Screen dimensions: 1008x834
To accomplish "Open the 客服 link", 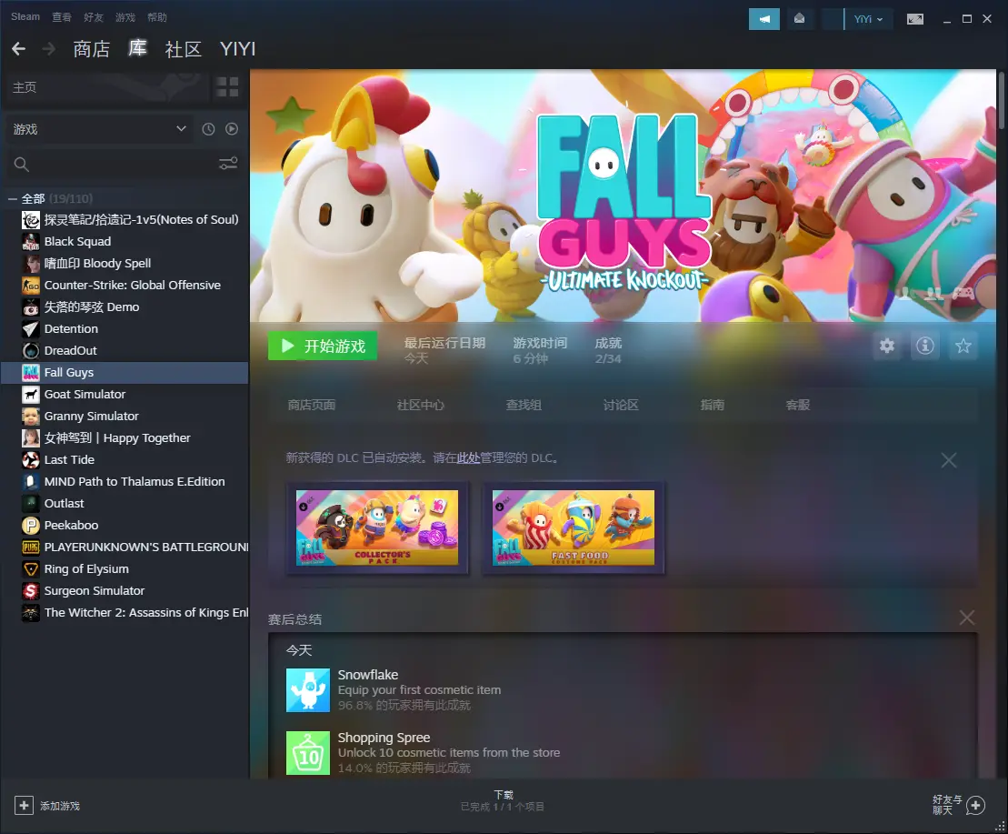I will click(798, 405).
